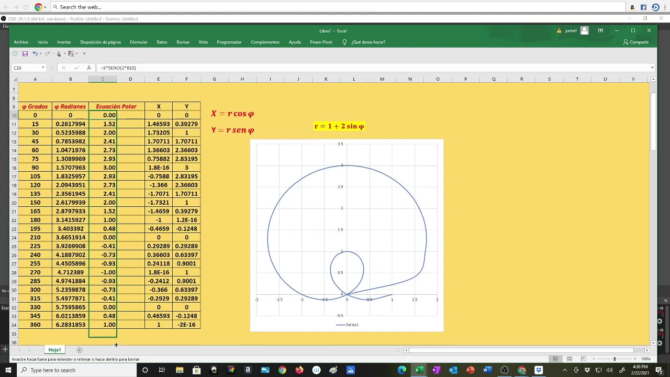Switch to the Insertar ribbon tab
Image resolution: width=670 pixels, height=377 pixels.
(64, 42)
